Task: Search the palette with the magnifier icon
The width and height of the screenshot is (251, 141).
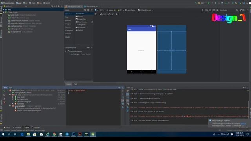Action: pyautogui.click(x=85, y=10)
